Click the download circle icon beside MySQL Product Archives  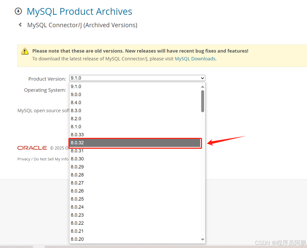tap(18, 11)
